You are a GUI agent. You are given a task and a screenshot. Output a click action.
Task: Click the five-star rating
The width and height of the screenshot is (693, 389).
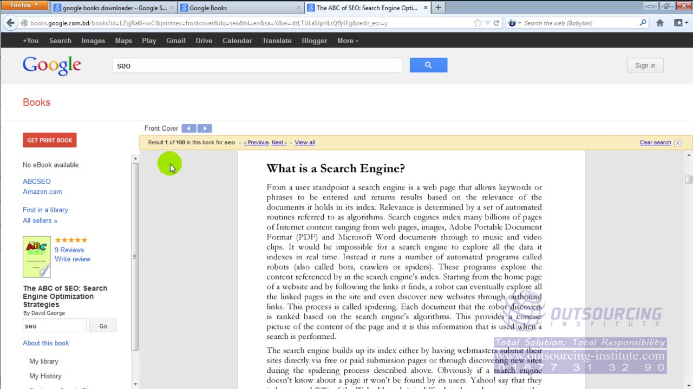pyautogui.click(x=71, y=240)
